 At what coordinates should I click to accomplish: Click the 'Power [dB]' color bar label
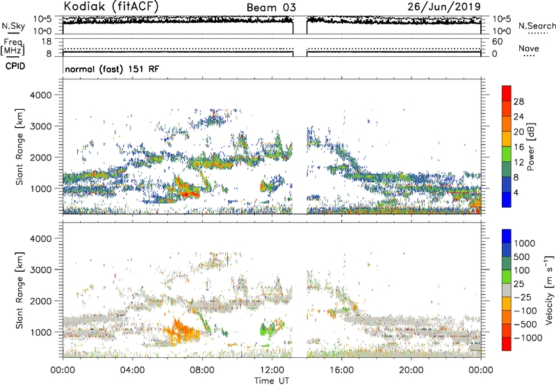point(530,147)
